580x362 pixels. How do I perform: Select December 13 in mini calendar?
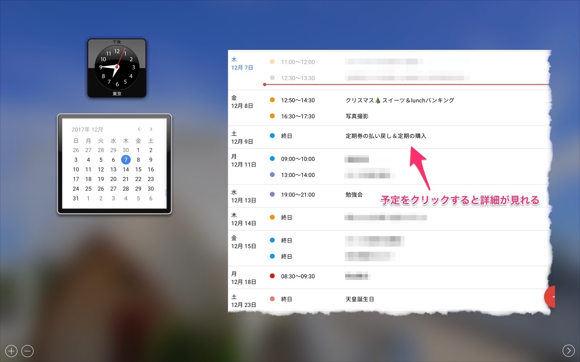point(113,169)
